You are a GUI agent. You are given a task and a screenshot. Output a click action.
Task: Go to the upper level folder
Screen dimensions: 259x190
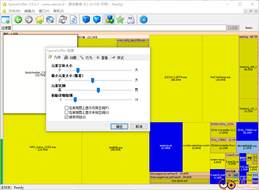pos(39,20)
